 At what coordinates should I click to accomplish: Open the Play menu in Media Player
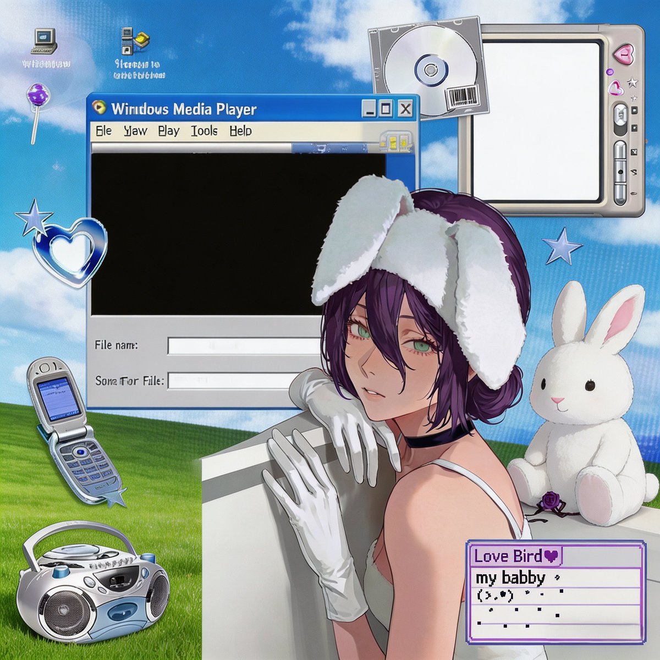click(x=168, y=131)
